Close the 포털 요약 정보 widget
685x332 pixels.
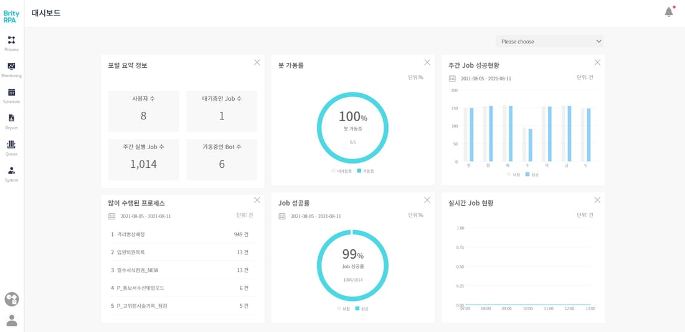coord(257,62)
